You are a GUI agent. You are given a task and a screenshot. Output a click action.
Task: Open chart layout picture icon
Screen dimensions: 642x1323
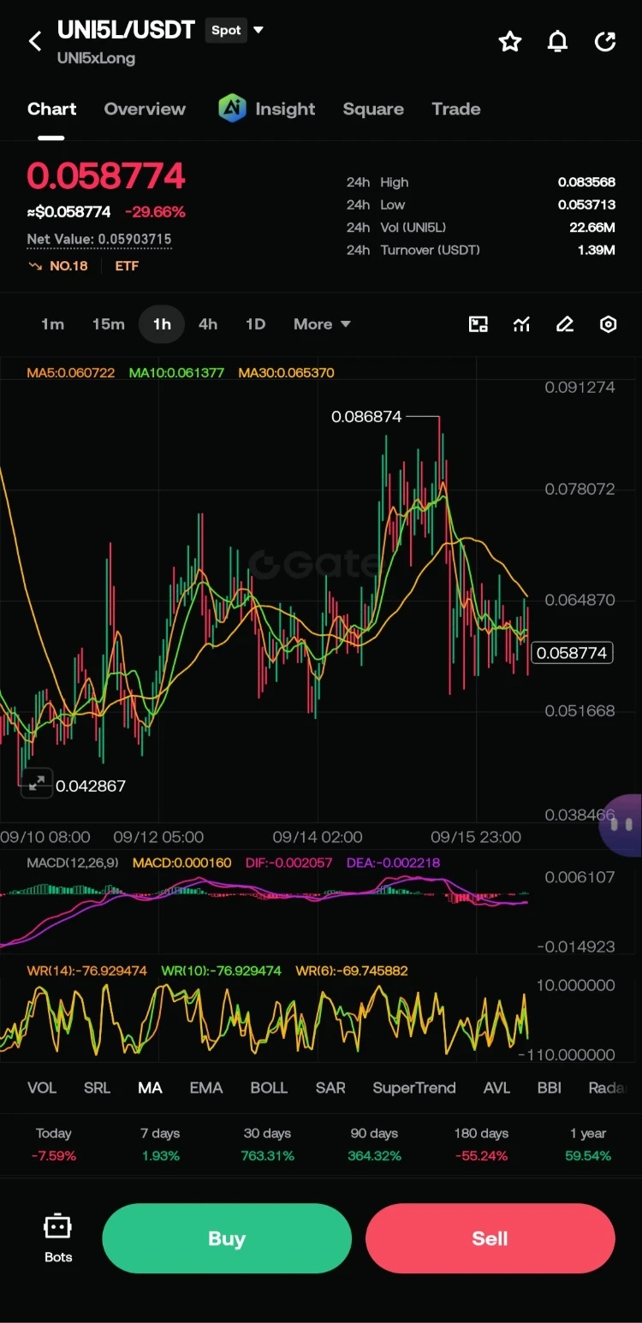tap(479, 324)
